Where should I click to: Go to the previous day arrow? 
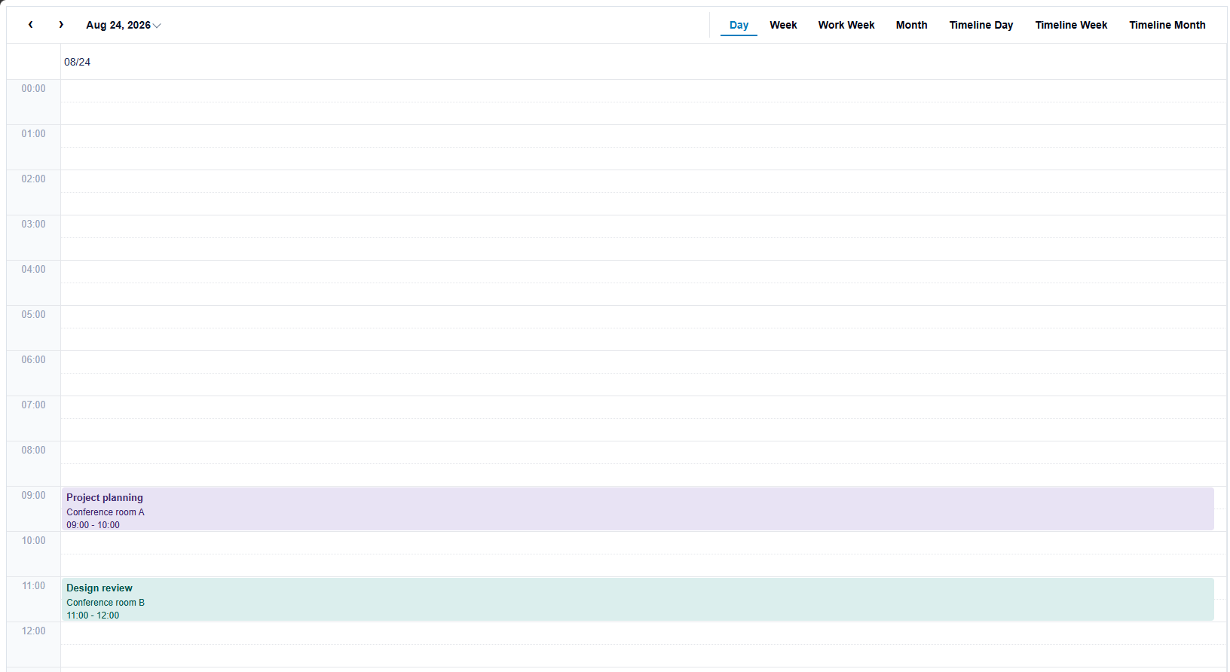click(x=30, y=25)
